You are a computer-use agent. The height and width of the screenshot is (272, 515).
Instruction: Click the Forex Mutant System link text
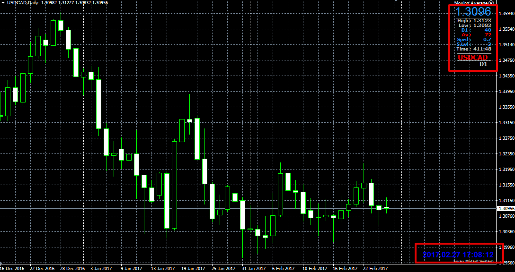(474, 261)
